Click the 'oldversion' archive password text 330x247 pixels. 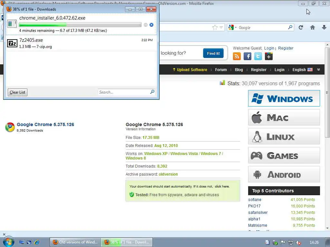168,174
